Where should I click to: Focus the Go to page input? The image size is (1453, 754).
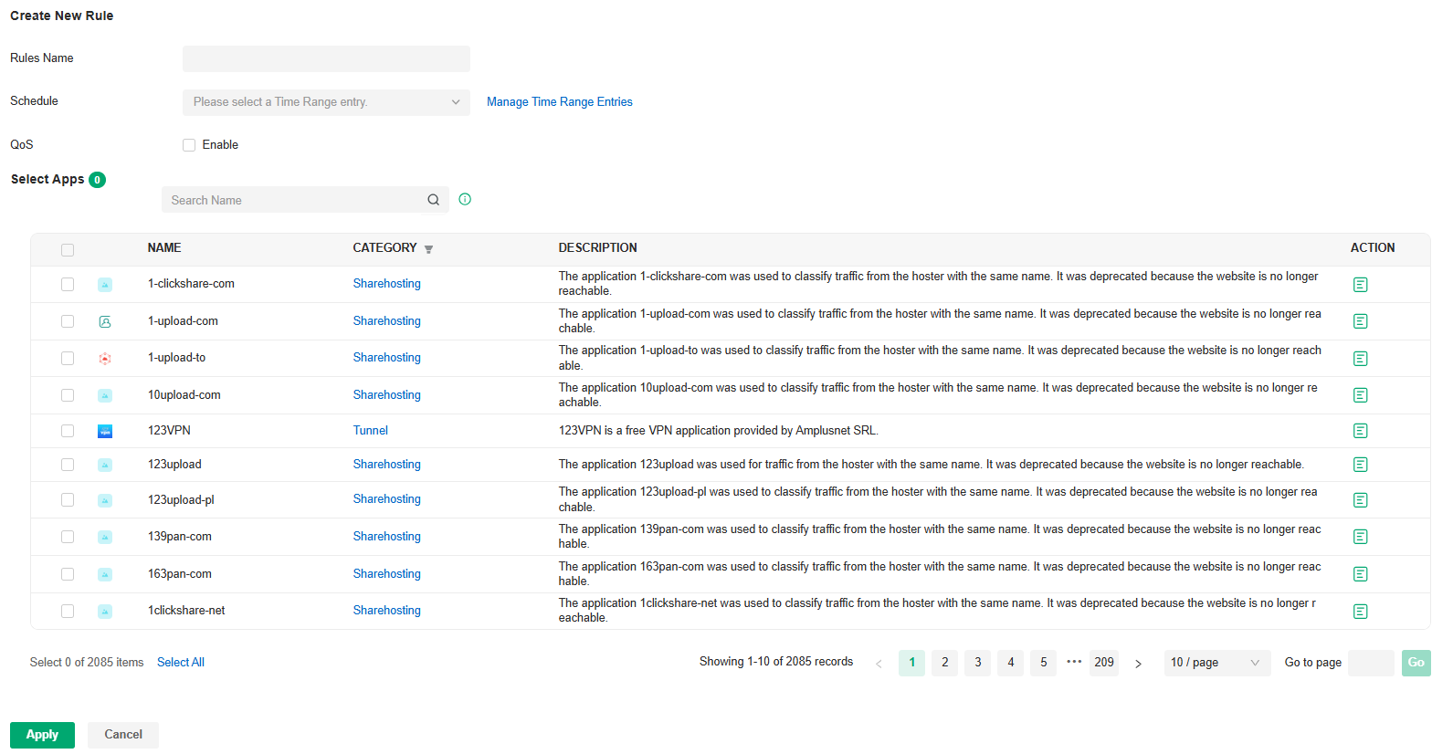1371,663
